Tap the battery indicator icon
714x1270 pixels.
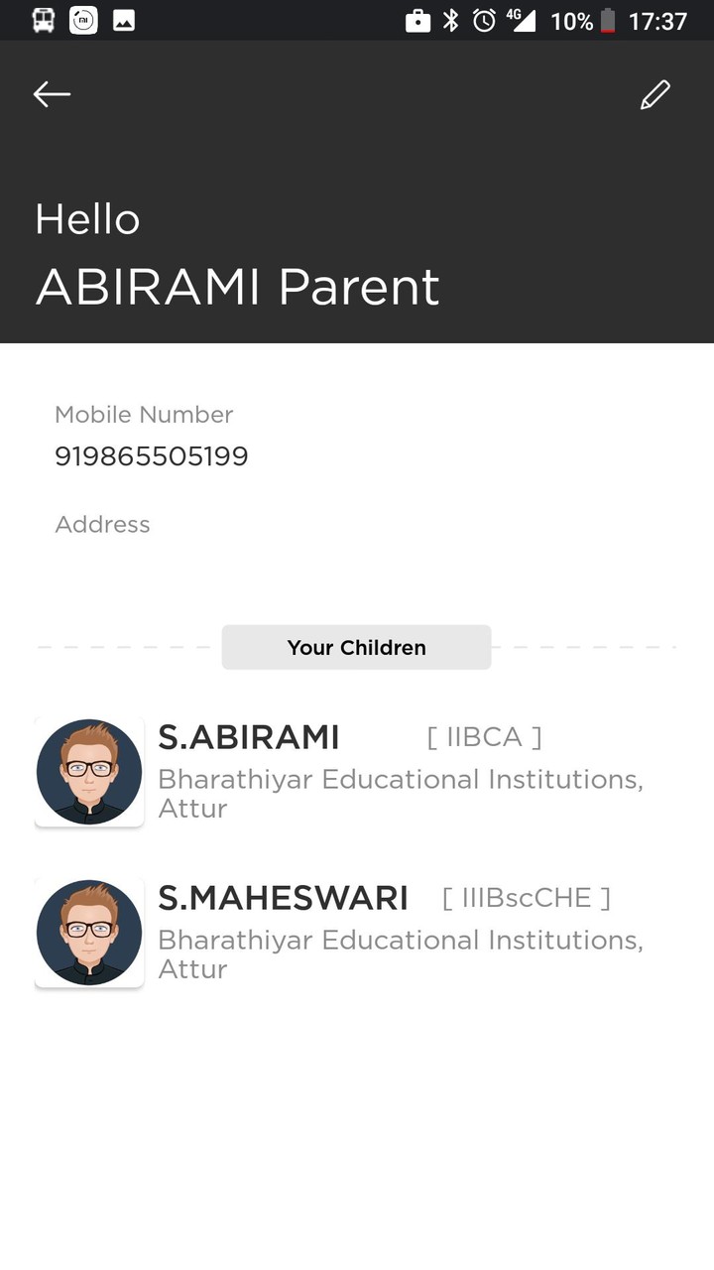point(608,21)
